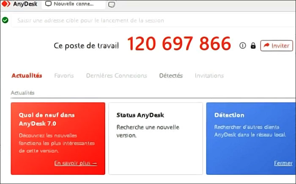Click the AnyDesk logo icon
This screenshot has width=296, height=184.
pyautogui.click(x=6, y=4)
